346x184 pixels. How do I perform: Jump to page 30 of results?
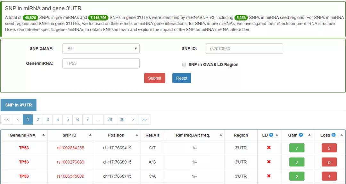tap(122, 119)
